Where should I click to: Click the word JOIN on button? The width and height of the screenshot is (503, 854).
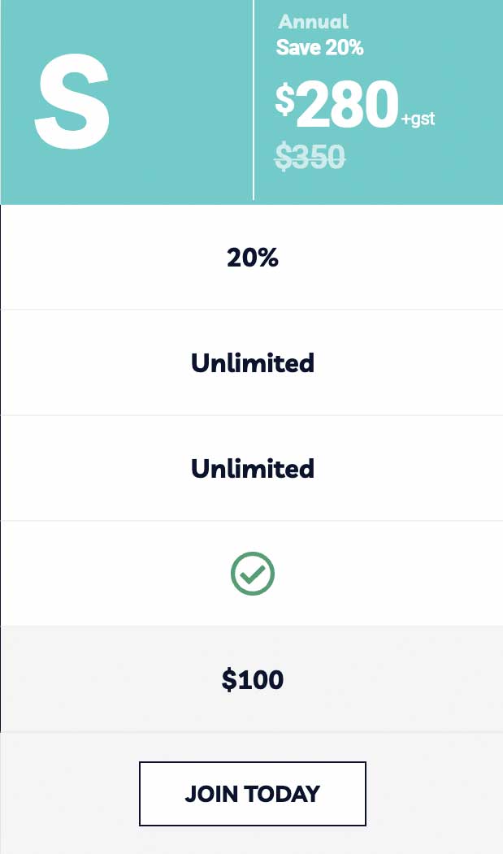pyautogui.click(x=211, y=794)
